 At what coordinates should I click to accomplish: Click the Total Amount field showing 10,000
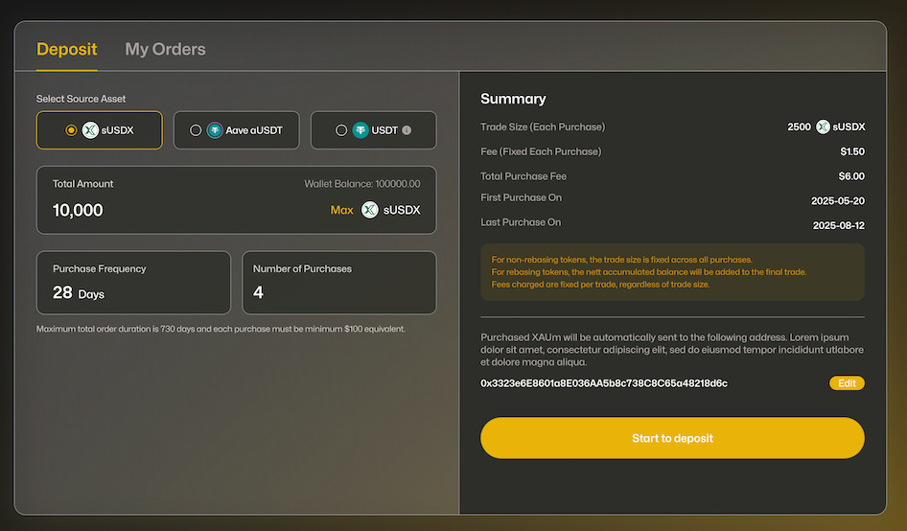(x=237, y=200)
